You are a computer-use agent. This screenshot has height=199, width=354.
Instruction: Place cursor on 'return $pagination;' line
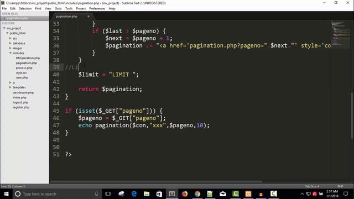(x=110, y=89)
